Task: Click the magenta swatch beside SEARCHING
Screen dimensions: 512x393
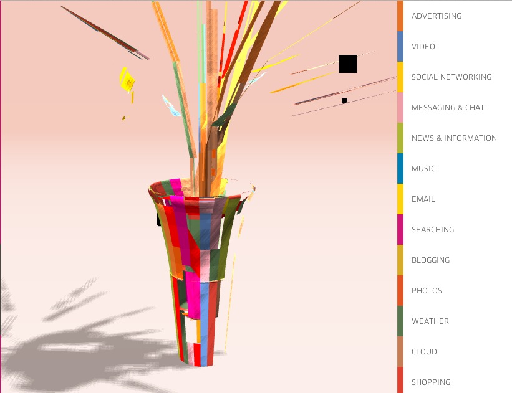Action: pyautogui.click(x=400, y=230)
